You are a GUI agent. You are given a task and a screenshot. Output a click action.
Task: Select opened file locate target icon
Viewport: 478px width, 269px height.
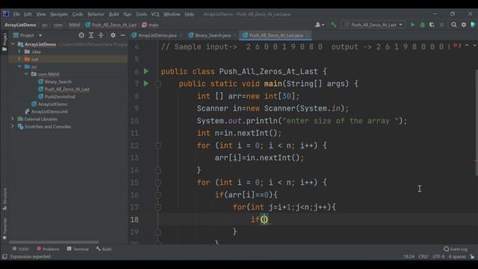click(x=81, y=35)
